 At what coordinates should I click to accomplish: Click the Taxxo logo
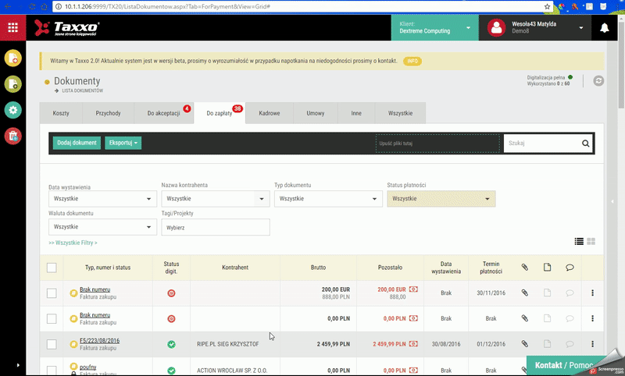point(66,28)
